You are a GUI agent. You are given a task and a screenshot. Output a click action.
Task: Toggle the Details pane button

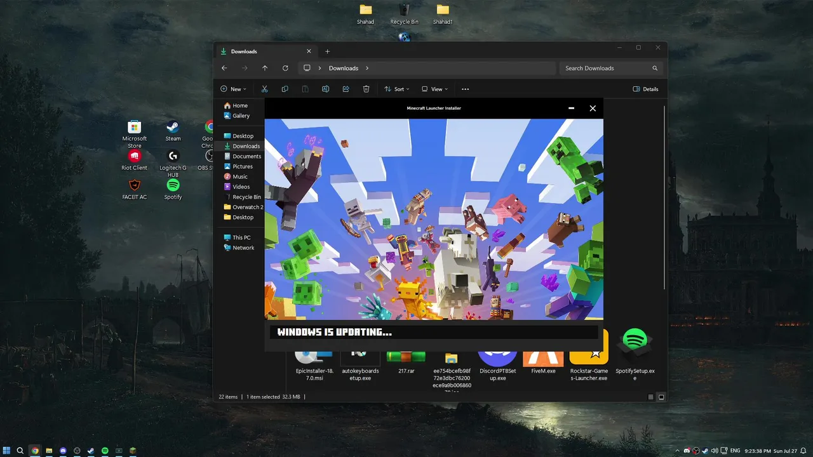pyautogui.click(x=645, y=89)
